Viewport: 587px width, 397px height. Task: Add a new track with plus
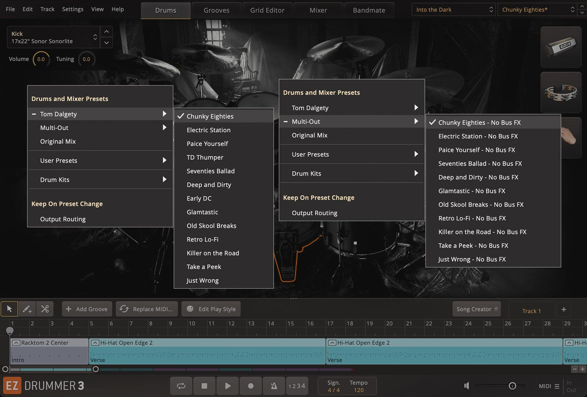click(564, 309)
